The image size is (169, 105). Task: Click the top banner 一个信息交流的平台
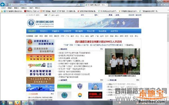[x=101, y=23]
